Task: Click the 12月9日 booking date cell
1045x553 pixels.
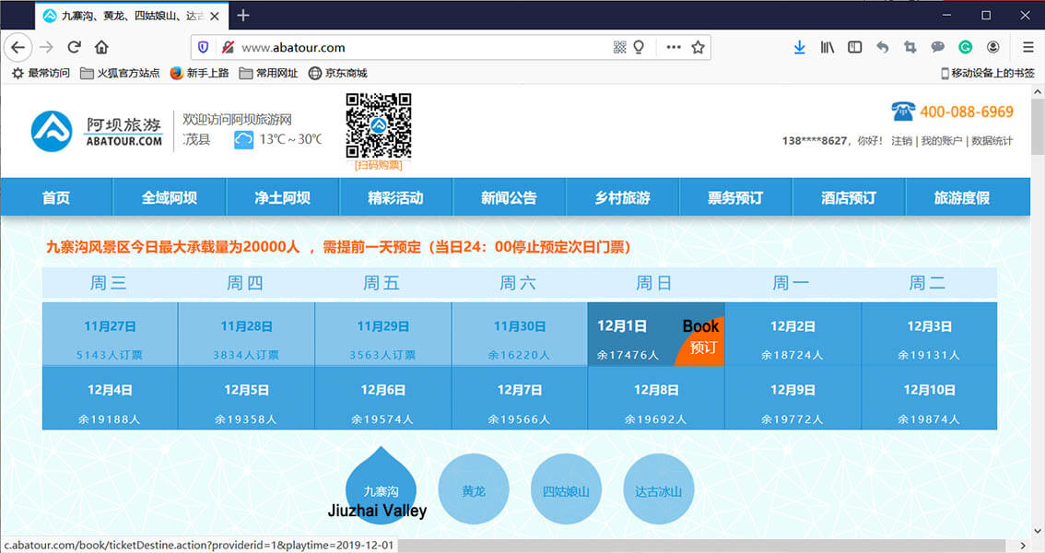Action: pos(793,398)
